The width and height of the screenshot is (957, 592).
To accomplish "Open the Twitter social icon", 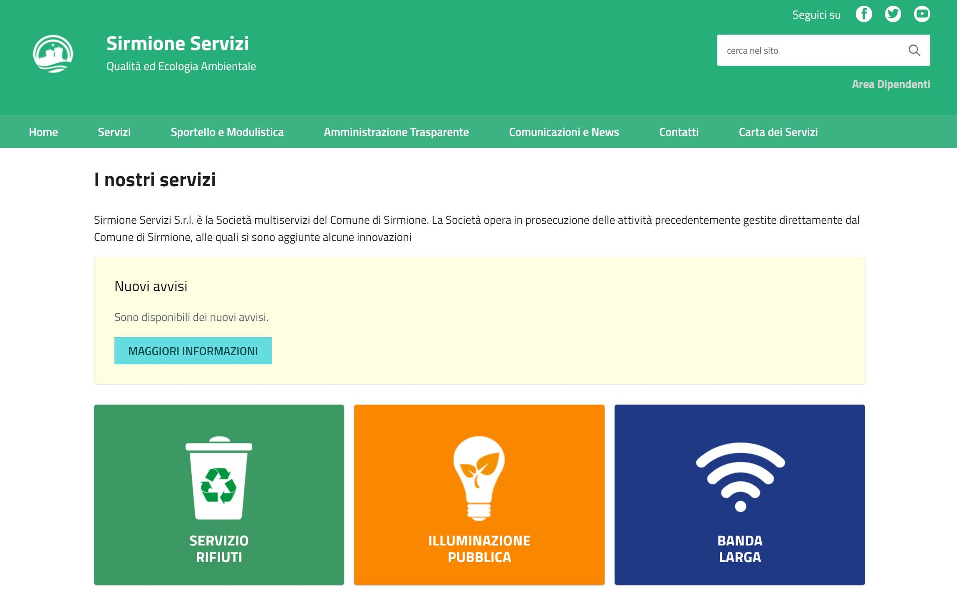I will [x=893, y=14].
